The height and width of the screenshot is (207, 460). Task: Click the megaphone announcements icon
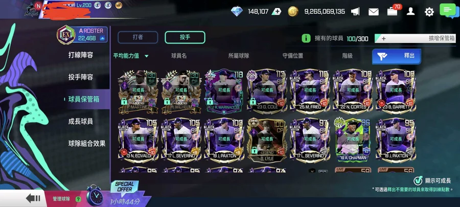(355, 11)
